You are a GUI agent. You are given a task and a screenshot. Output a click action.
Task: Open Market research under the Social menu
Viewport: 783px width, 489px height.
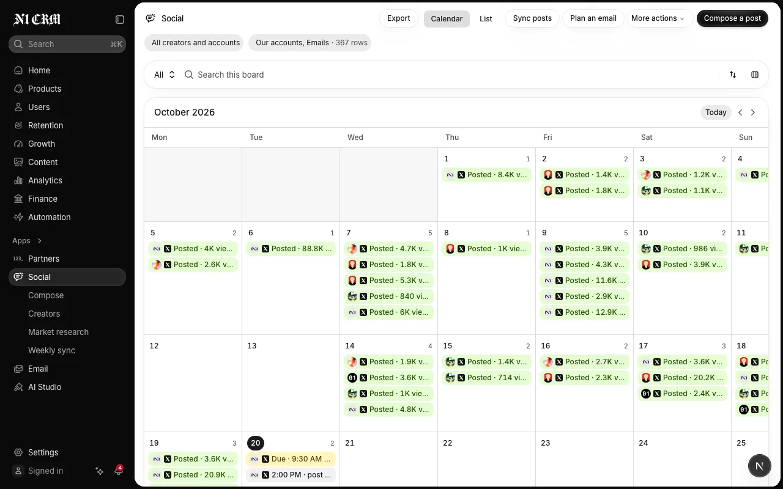(58, 332)
